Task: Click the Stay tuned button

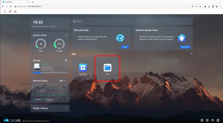Action: 185,47
